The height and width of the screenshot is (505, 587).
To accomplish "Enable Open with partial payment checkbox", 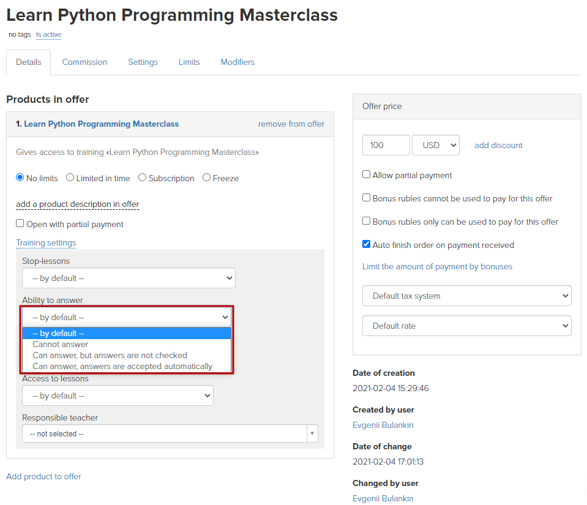I will pos(20,223).
